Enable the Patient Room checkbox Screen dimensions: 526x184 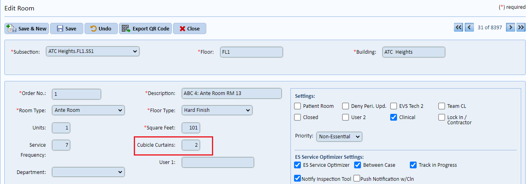click(x=298, y=106)
